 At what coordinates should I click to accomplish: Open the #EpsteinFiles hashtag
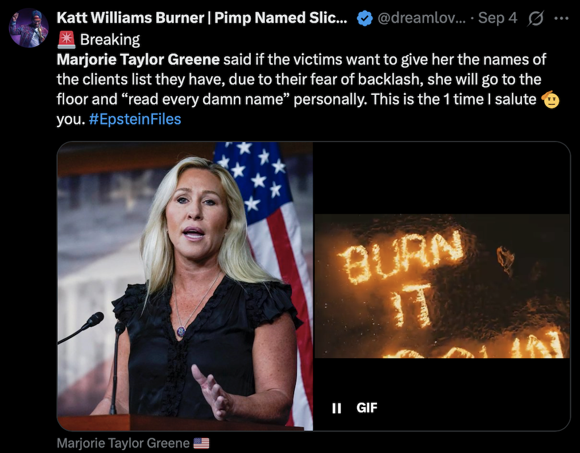(x=135, y=119)
